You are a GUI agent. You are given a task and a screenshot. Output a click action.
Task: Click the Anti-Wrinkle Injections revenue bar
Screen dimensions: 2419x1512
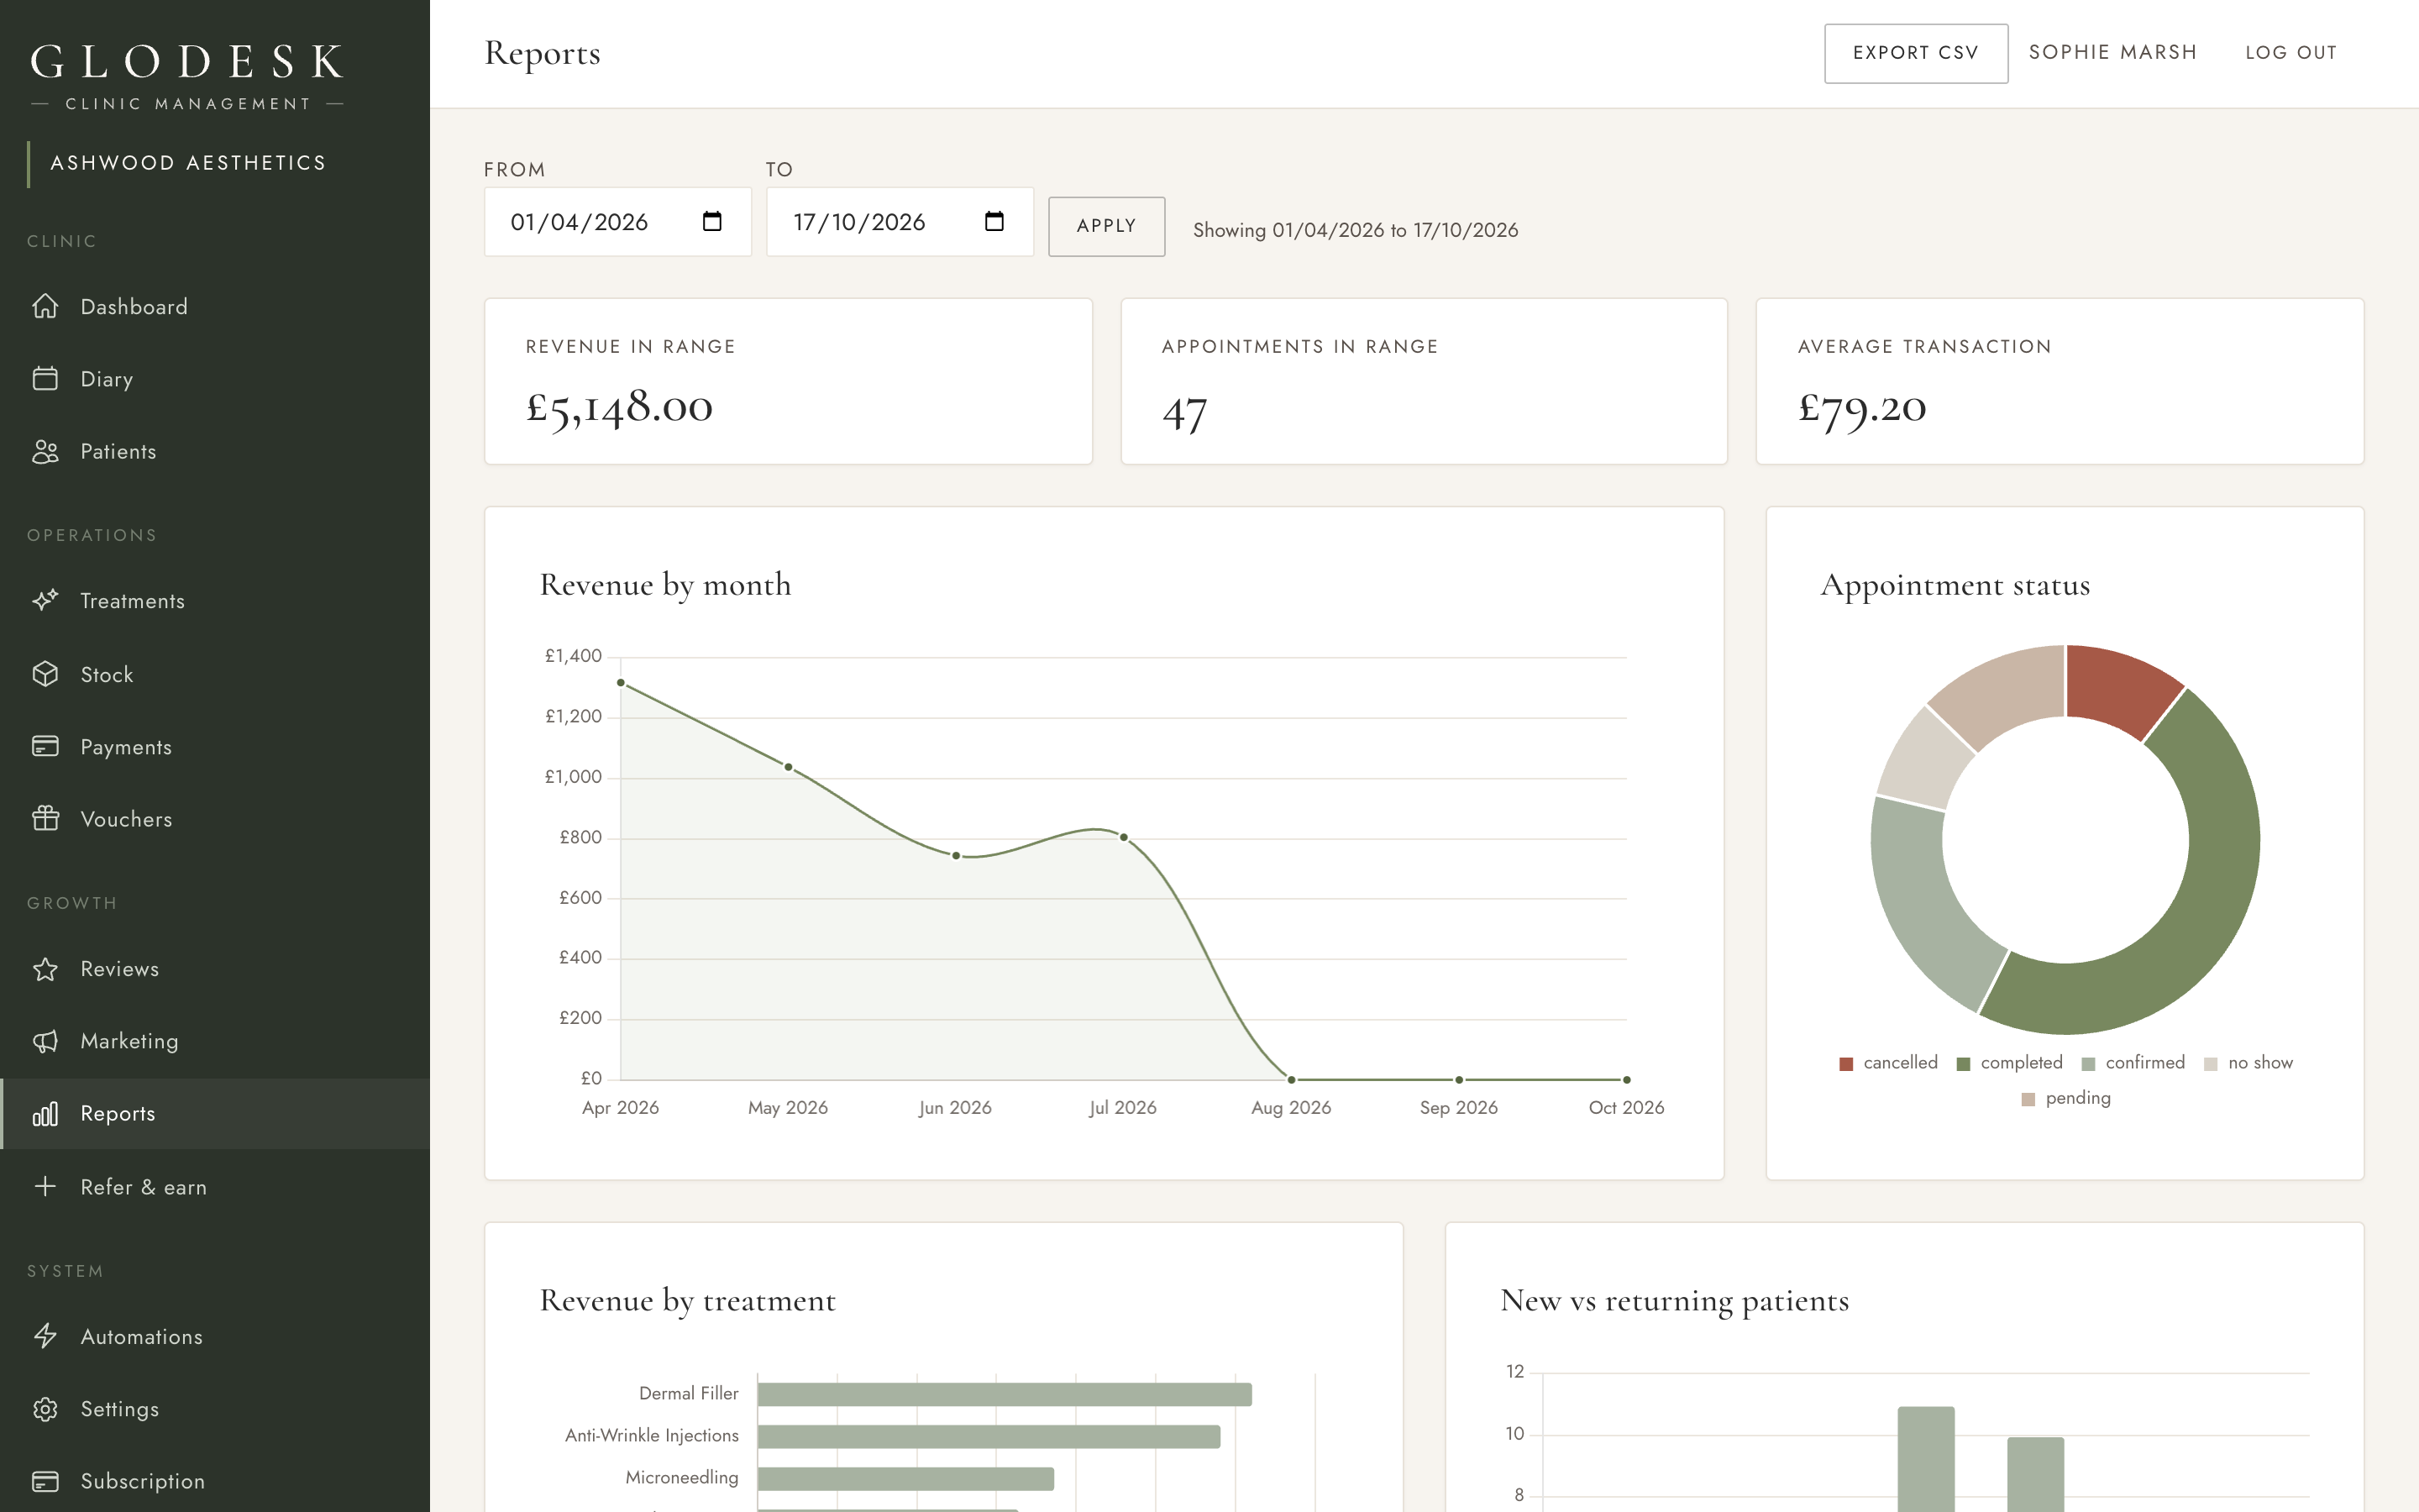pyautogui.click(x=989, y=1436)
